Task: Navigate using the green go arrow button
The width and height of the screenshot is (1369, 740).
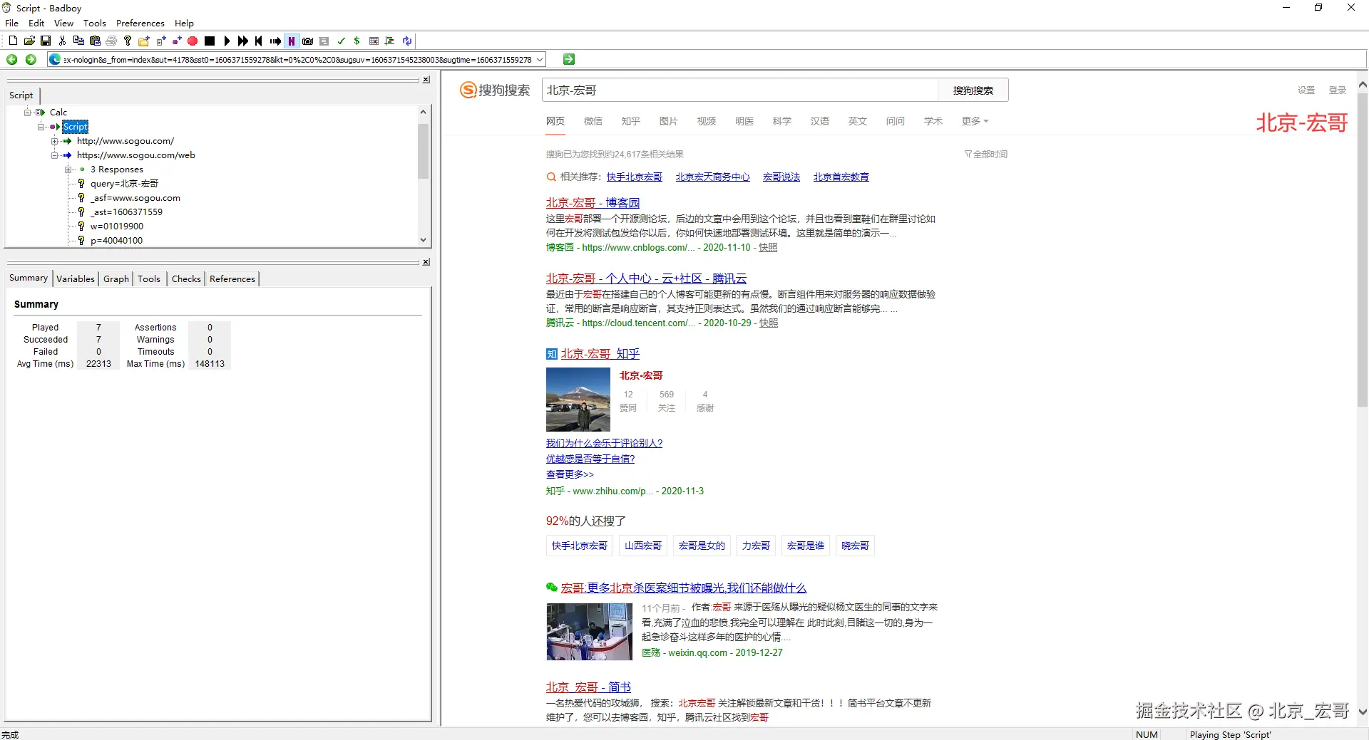Action: (569, 60)
